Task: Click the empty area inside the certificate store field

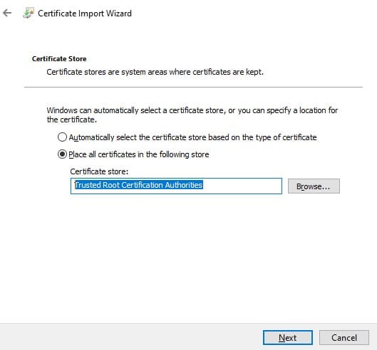Action: pyautogui.click(x=242, y=186)
